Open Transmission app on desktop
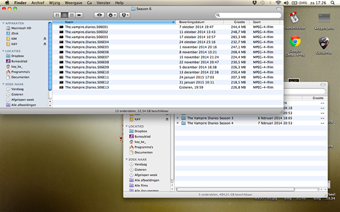This screenshot has height=212, width=340. coord(294,19)
